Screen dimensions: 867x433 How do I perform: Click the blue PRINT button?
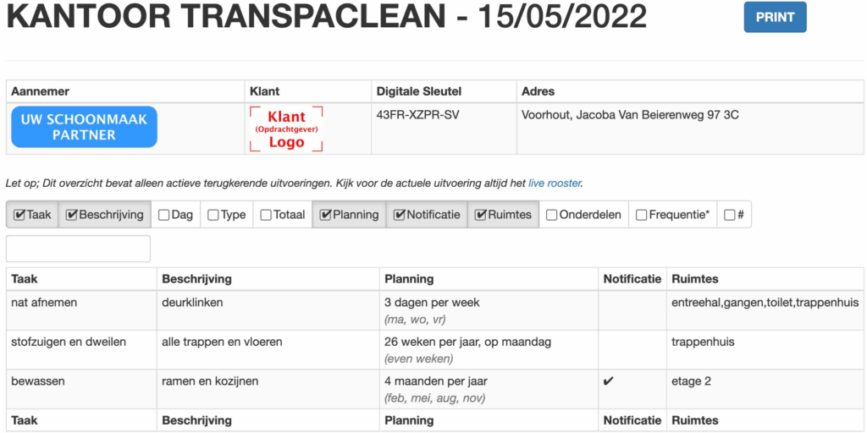pyautogui.click(x=775, y=17)
